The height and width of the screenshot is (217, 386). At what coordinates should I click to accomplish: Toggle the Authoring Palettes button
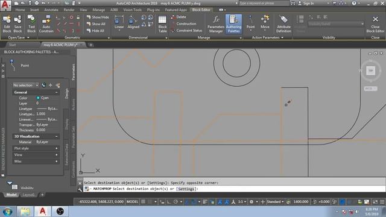(x=233, y=24)
